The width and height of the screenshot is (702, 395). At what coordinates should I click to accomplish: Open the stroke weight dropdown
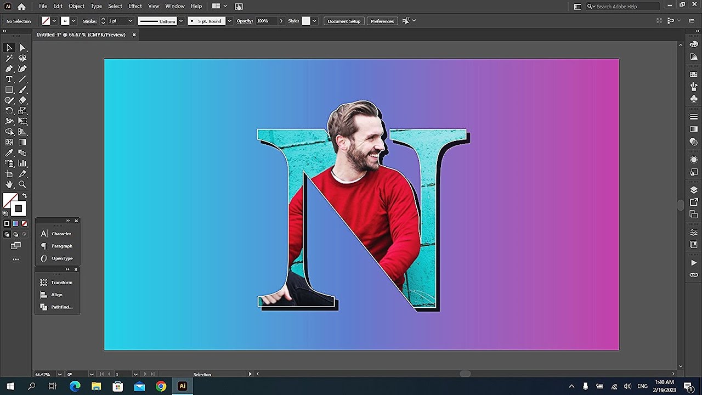tap(130, 21)
